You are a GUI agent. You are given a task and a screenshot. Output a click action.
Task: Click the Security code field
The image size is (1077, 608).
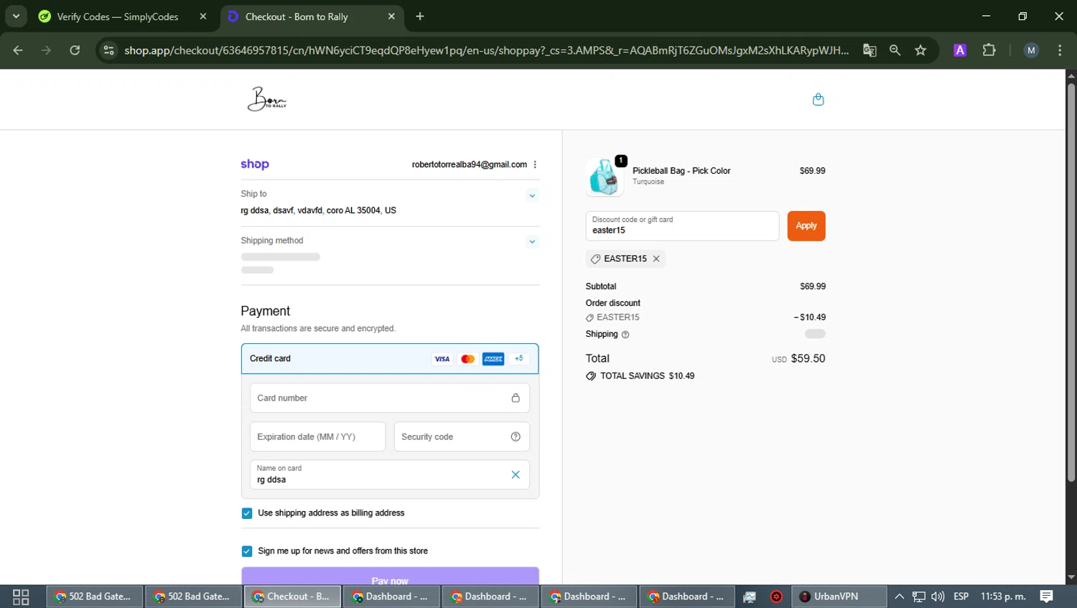click(x=462, y=436)
